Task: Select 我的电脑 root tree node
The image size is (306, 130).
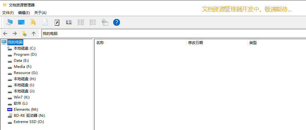Action: coord(15,42)
